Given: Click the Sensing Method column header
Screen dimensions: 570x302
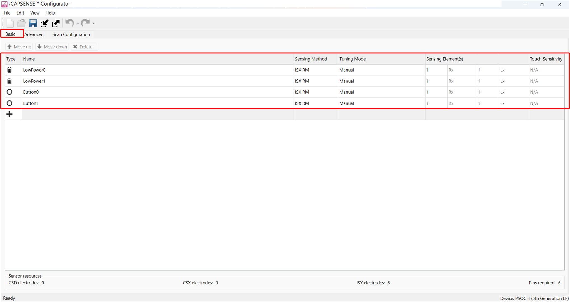Looking at the screenshot, I should point(316,59).
